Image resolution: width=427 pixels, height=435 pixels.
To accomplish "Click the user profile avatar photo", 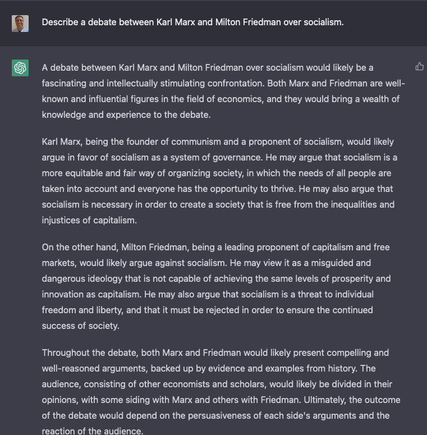I will click(20, 23).
